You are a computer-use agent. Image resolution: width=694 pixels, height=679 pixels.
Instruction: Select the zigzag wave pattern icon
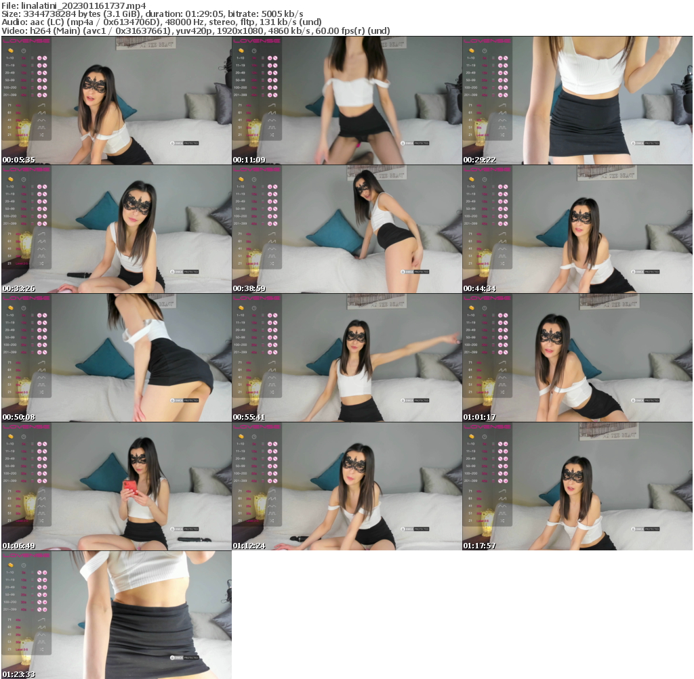41,113
